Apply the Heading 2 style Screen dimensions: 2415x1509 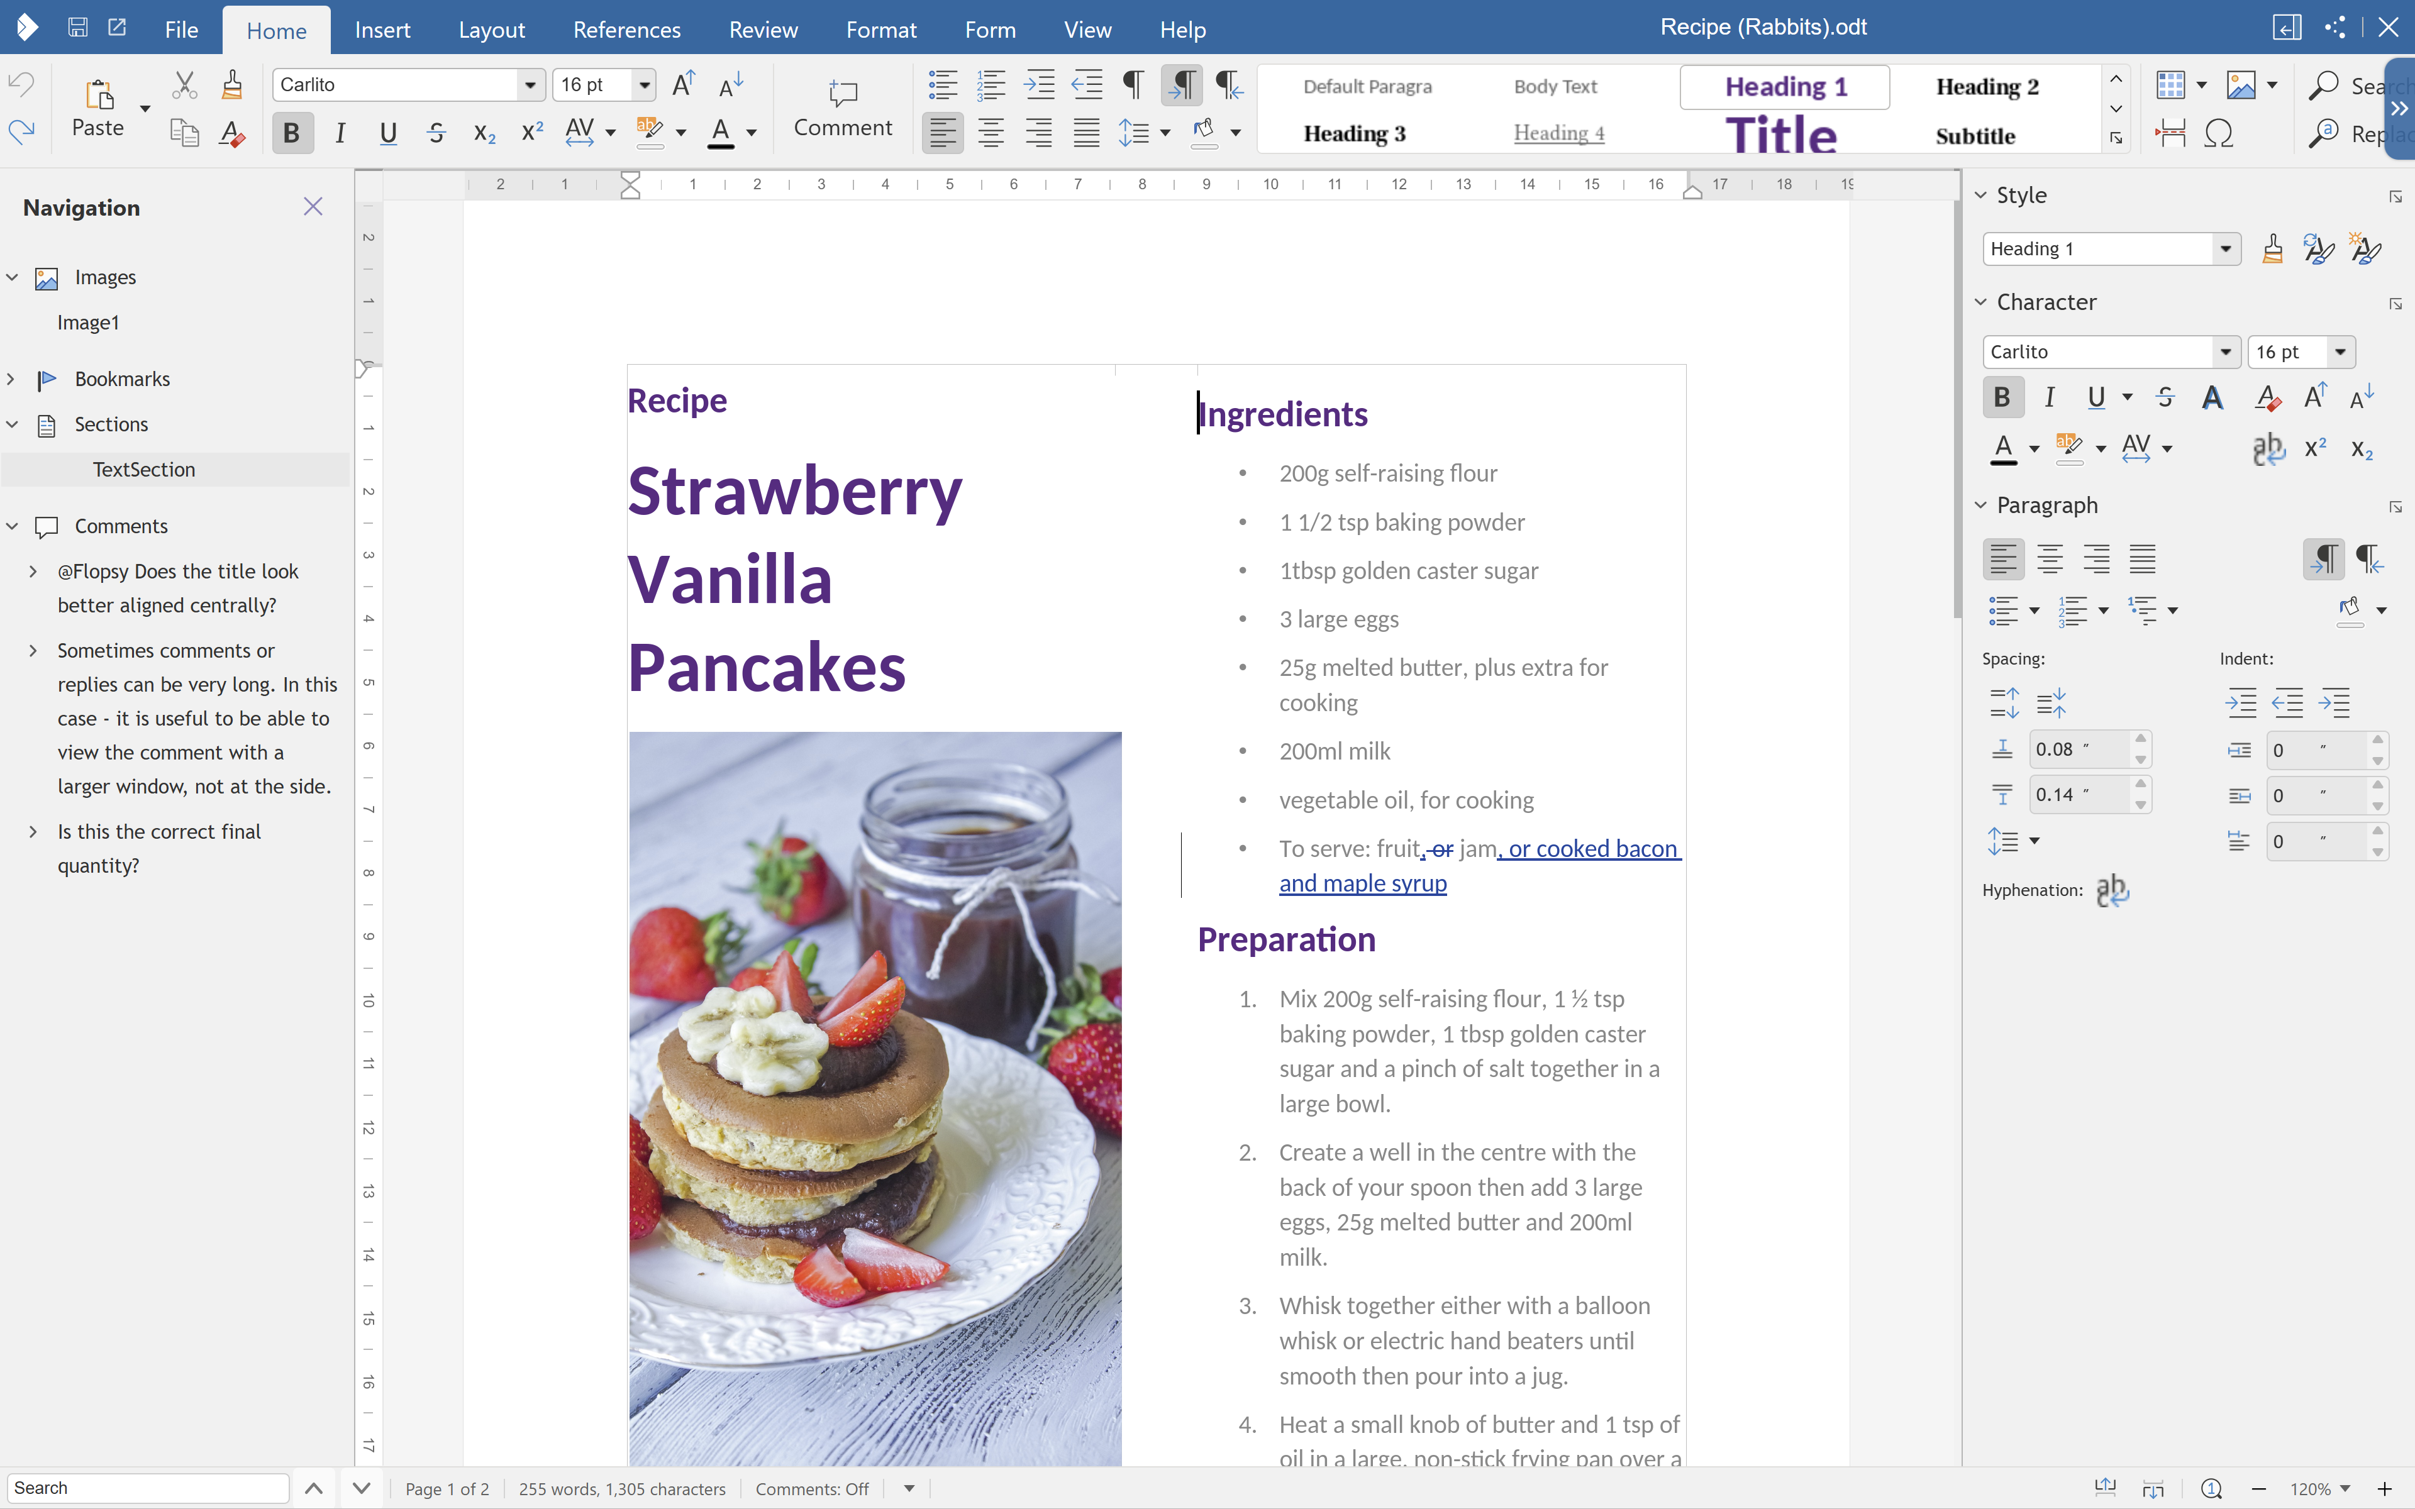[1987, 87]
